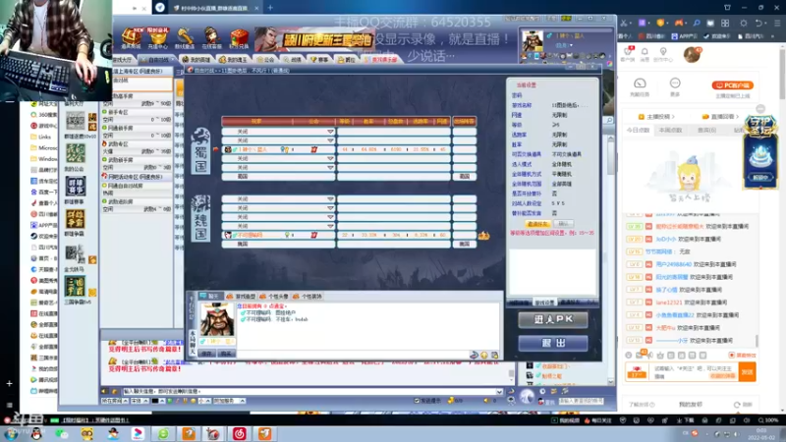Select the 爵位 tab
Viewport: 786px width, 442px height.
[x=347, y=60]
